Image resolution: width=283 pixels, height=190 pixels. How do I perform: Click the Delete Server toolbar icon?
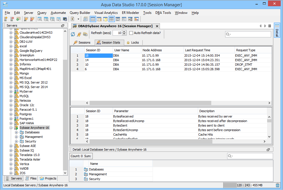(12, 19)
